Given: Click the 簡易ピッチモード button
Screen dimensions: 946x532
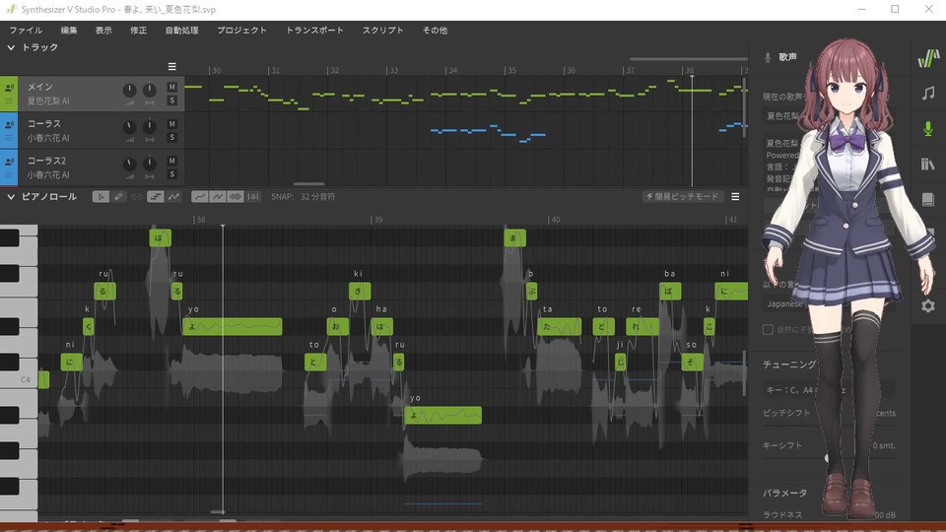Looking at the screenshot, I should (682, 197).
